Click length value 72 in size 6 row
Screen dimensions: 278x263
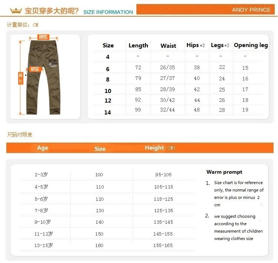138,67
